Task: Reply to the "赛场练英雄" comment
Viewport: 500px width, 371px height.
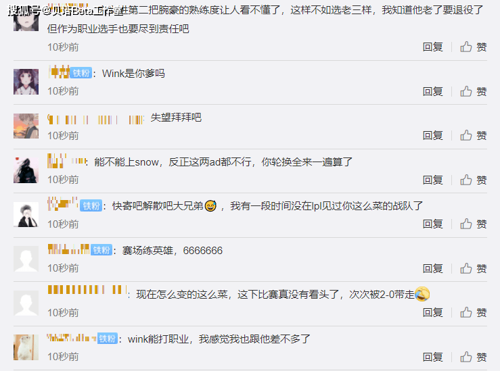Action: coord(433,268)
